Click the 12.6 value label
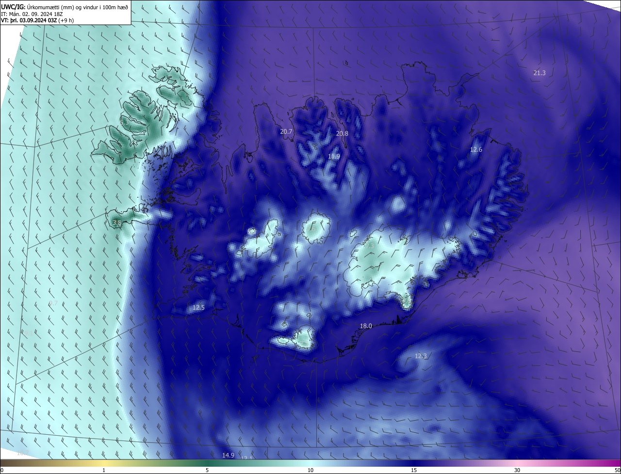The image size is (621, 474). coord(476,150)
